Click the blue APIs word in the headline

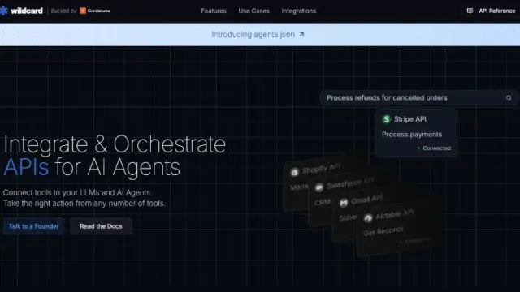[x=26, y=167]
